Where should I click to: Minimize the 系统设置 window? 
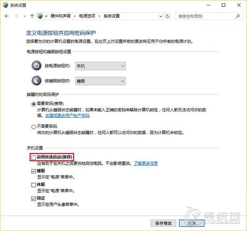[209, 5]
